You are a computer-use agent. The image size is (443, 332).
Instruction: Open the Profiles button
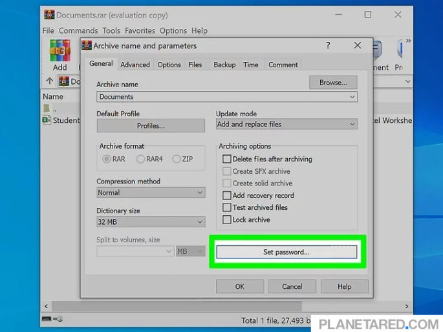click(x=150, y=125)
